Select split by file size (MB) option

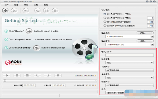(105, 26)
